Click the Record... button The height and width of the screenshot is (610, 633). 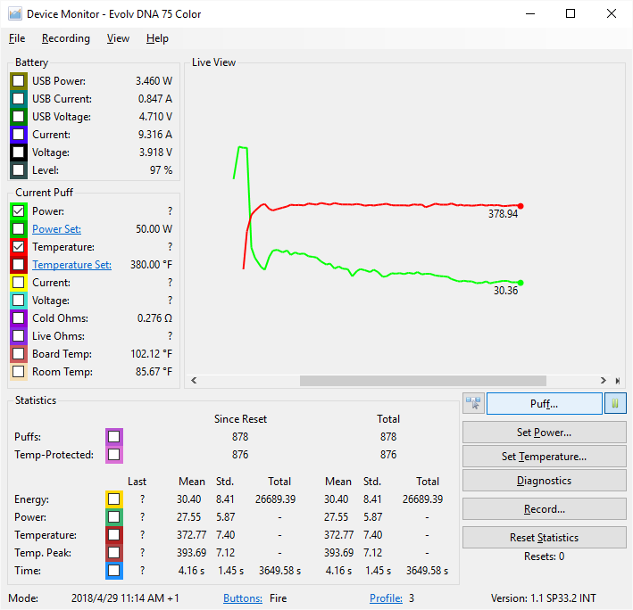[545, 509]
